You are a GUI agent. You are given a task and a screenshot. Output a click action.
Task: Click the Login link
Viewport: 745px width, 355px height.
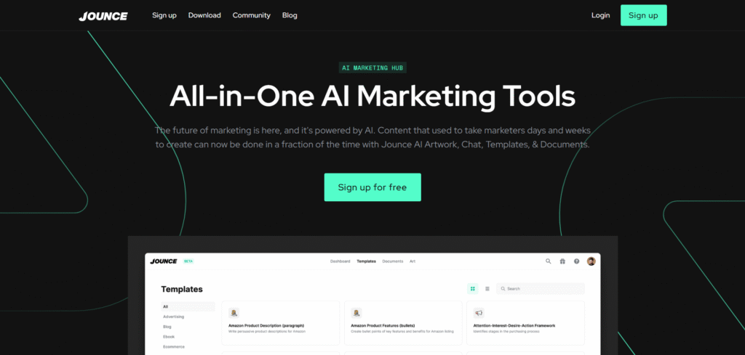[600, 15]
